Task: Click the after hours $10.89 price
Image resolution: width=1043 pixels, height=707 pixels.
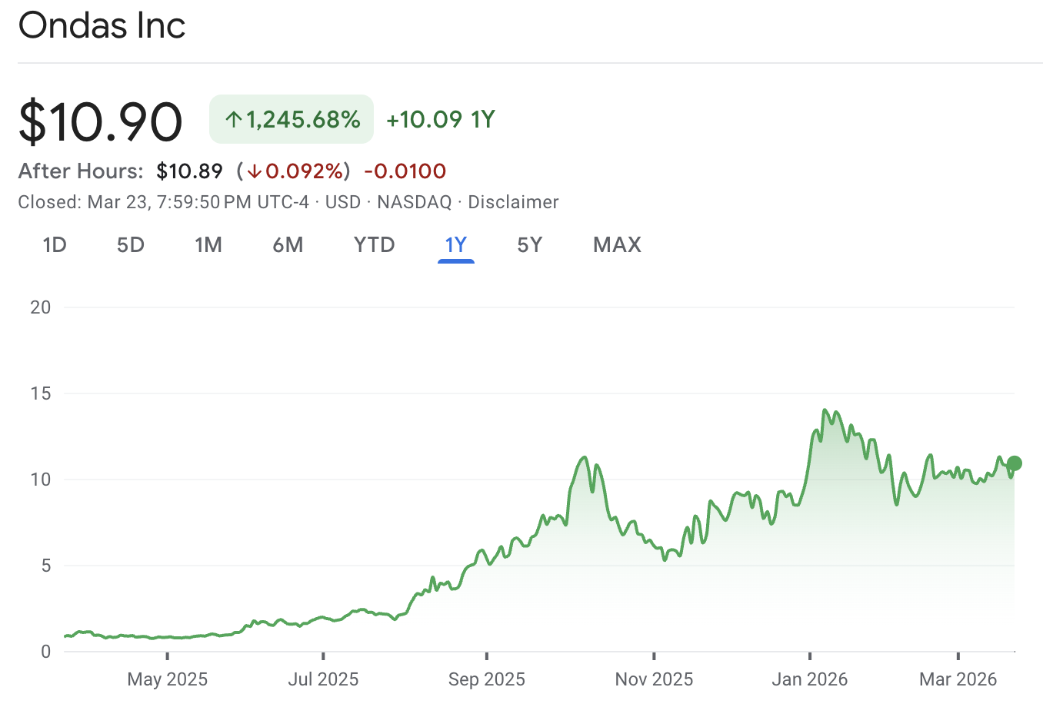Action: [189, 171]
